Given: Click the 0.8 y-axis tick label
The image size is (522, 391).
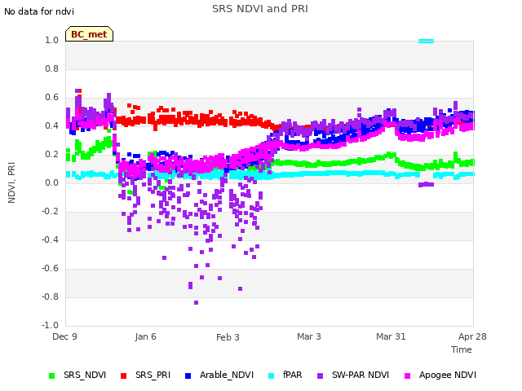Looking at the screenshot, I should pos(51,68).
